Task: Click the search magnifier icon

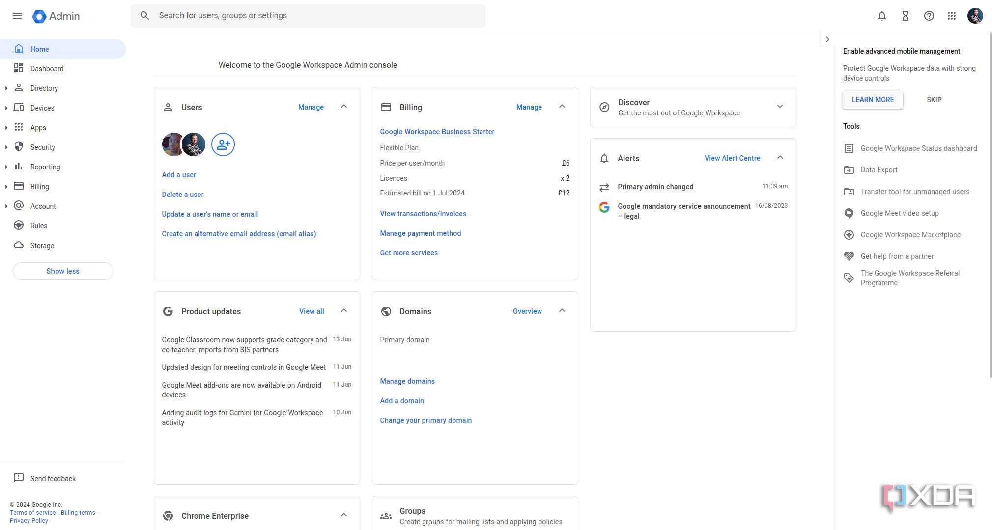Action: pyautogui.click(x=144, y=16)
